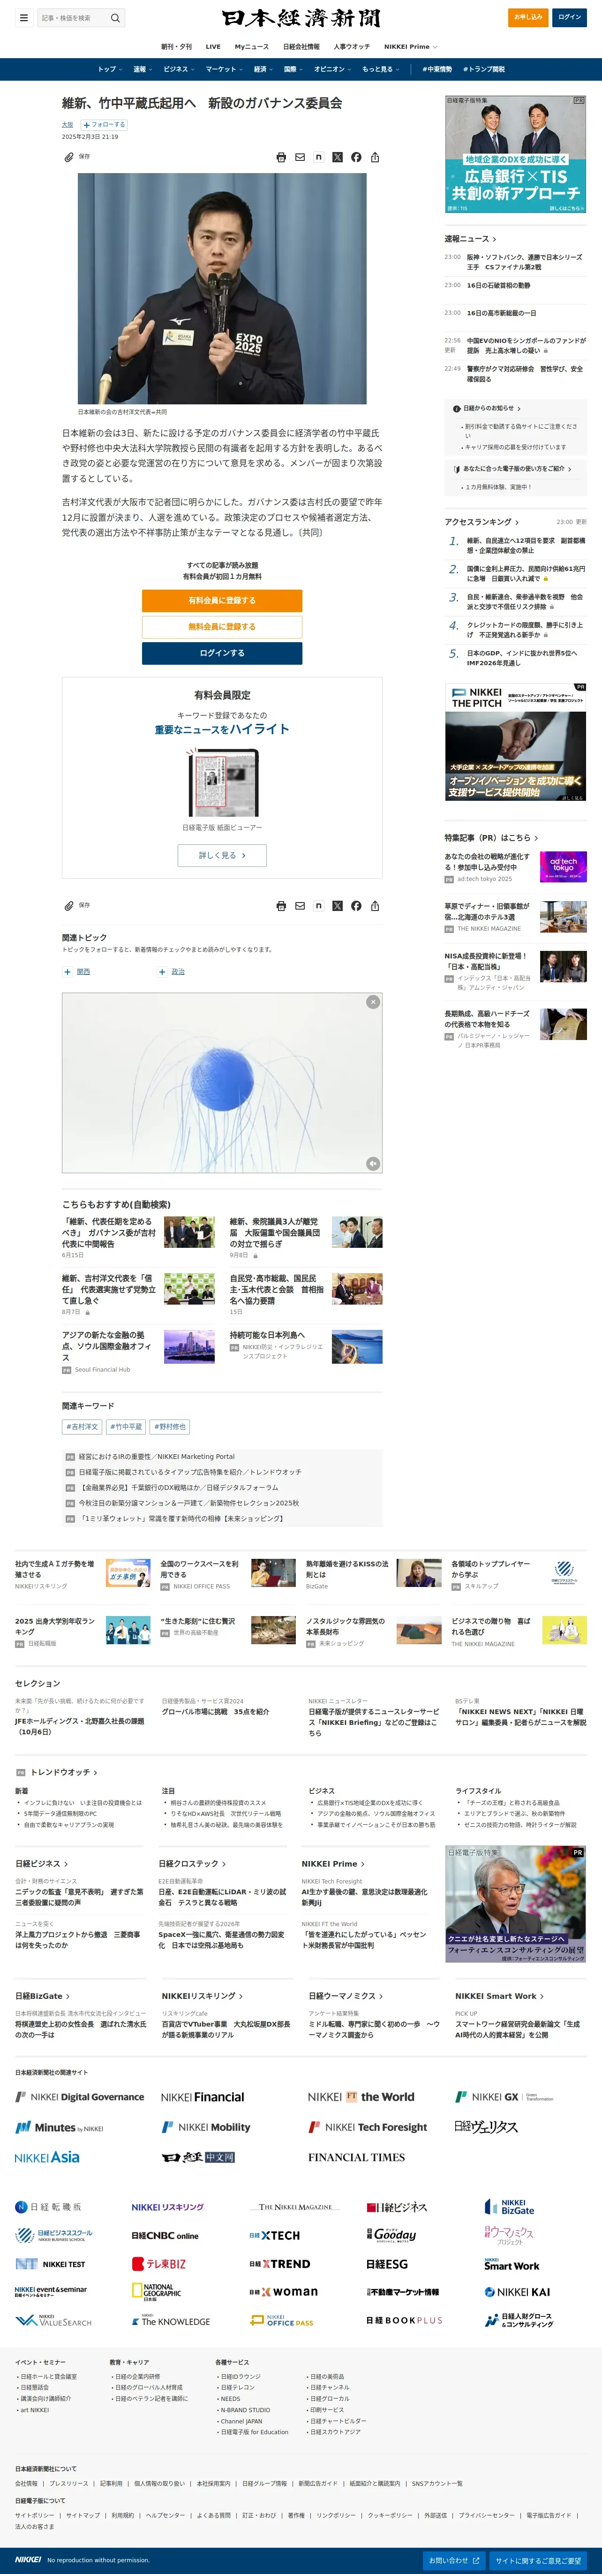Open the 日経中文网 logo link
602x2574 pixels.
tap(198, 2157)
